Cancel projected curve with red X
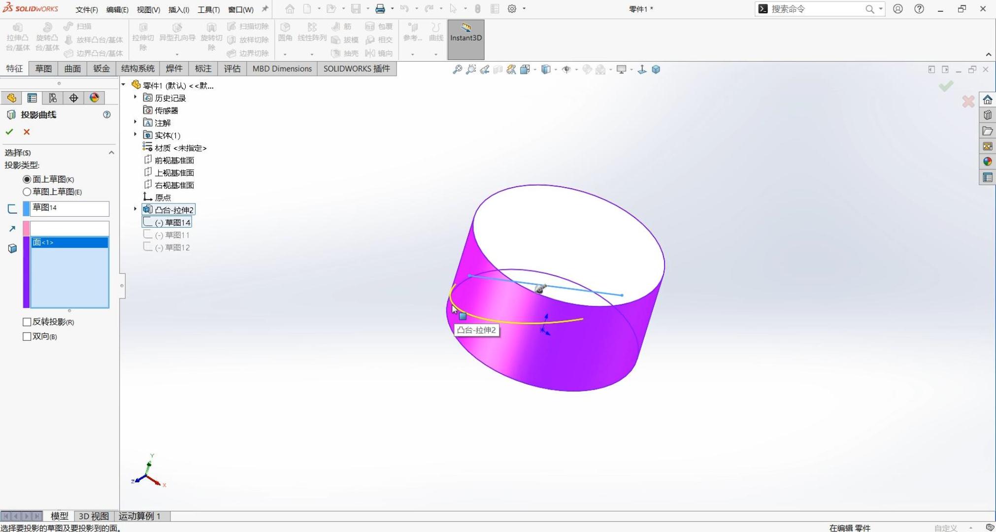The image size is (996, 532). click(x=27, y=132)
